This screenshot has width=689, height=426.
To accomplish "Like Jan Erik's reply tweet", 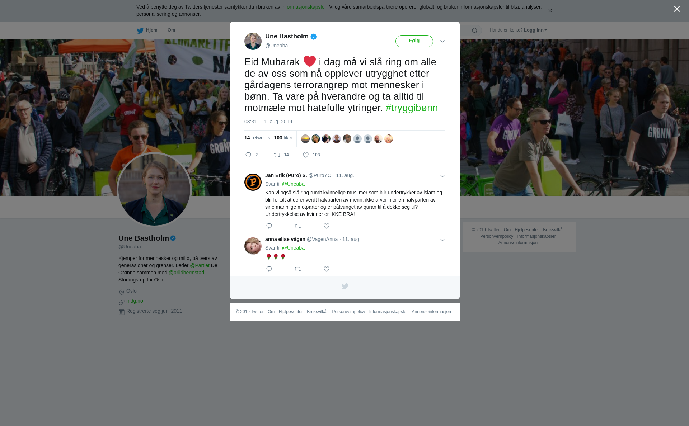I will tap(327, 226).
